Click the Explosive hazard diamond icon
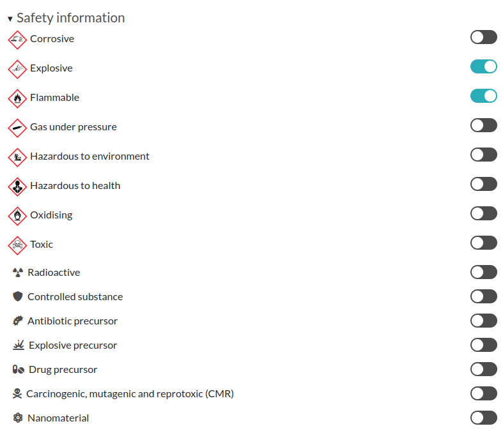The height and width of the screenshot is (440, 503). [17, 69]
